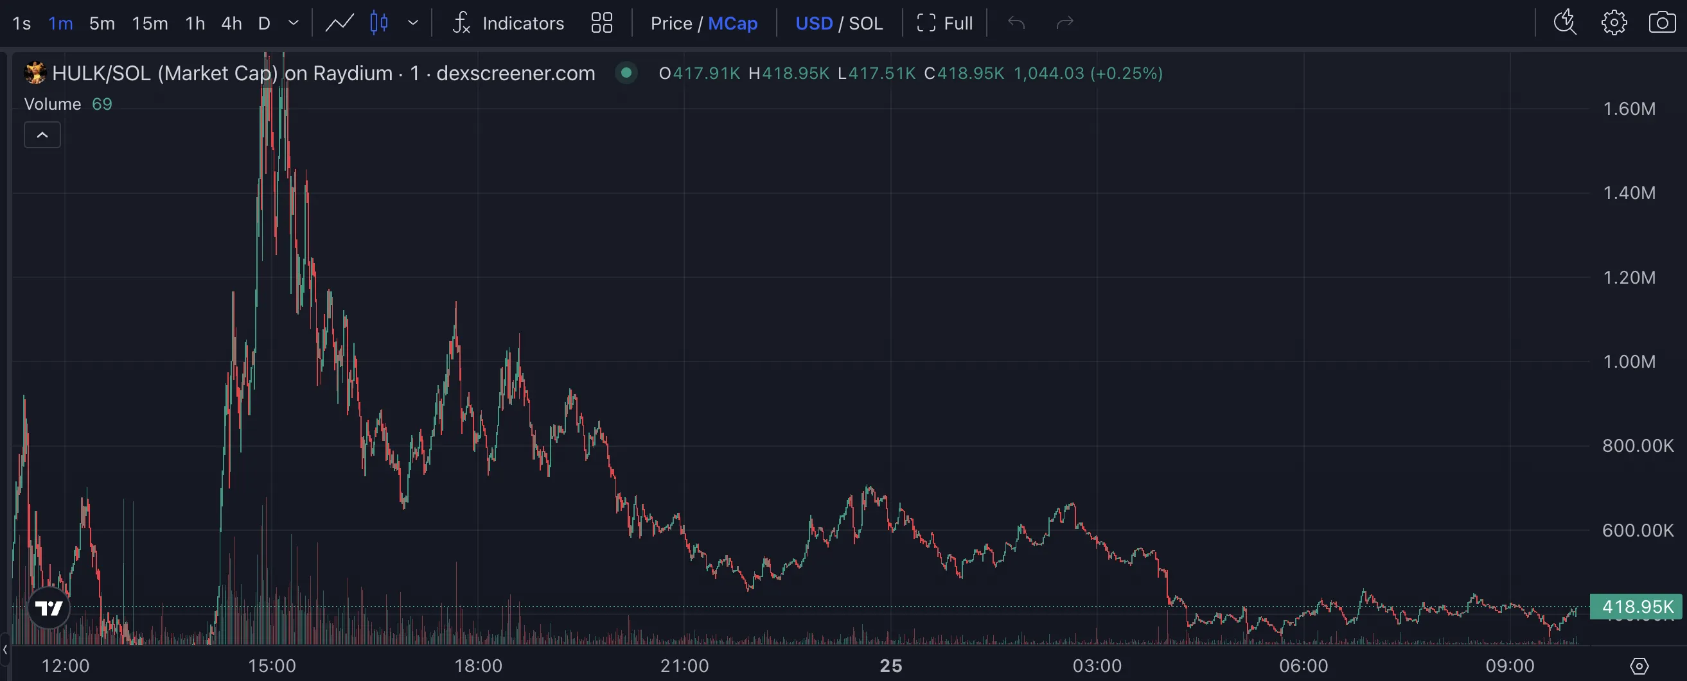Open the dexscreener.com link in the title
Viewport: 1687px width, 681px height.
(x=515, y=73)
